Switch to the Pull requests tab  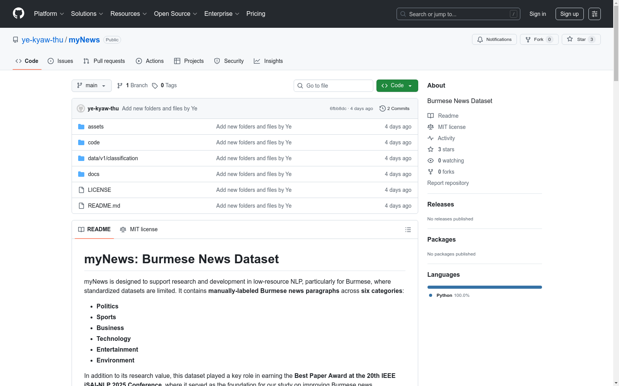[104, 61]
